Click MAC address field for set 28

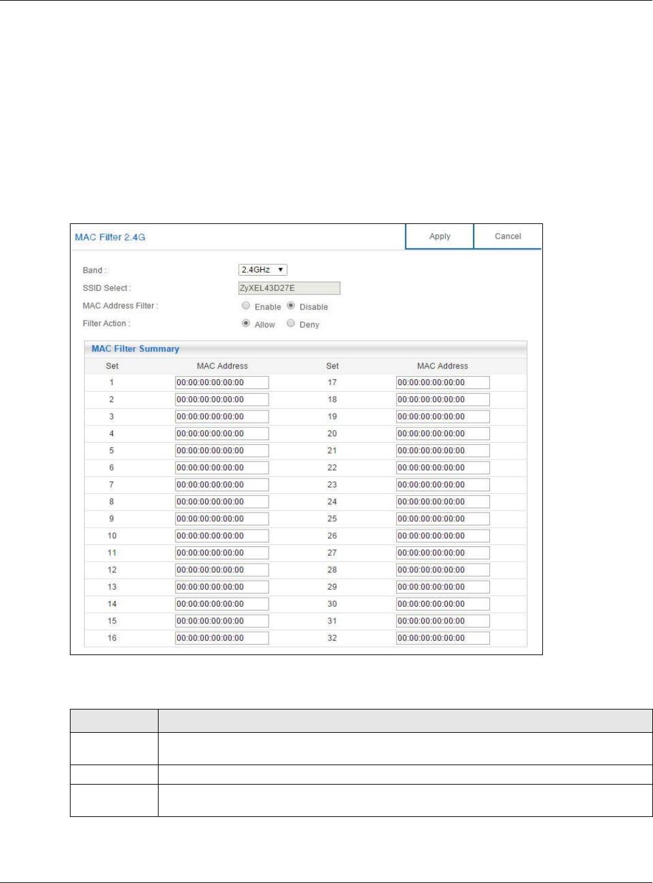click(443, 570)
